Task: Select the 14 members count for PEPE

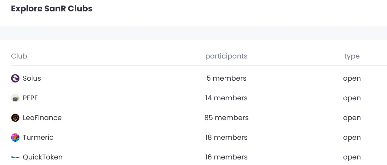Action: point(227,98)
